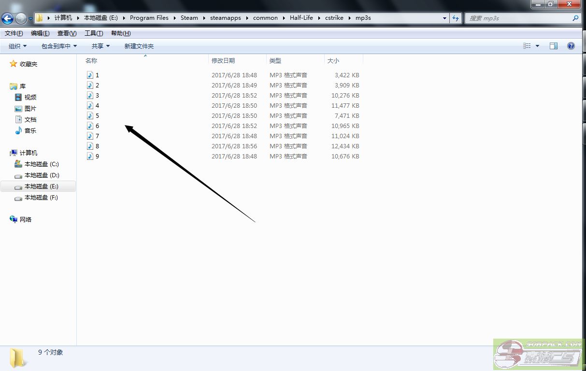586x371 pixels.
Task: Click the 7,471 KB size cell
Action: pos(347,115)
